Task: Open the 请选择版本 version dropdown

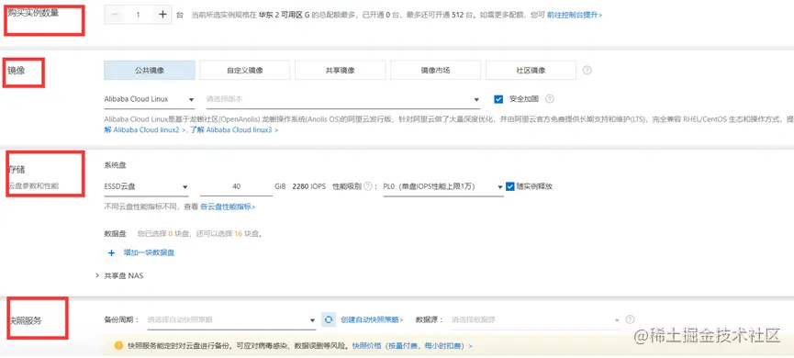Action: point(342,99)
